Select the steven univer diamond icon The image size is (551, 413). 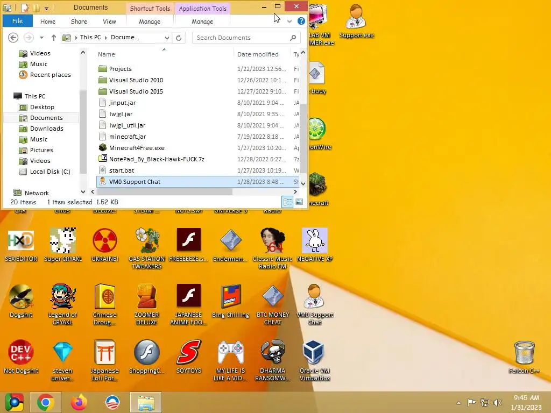tap(62, 360)
